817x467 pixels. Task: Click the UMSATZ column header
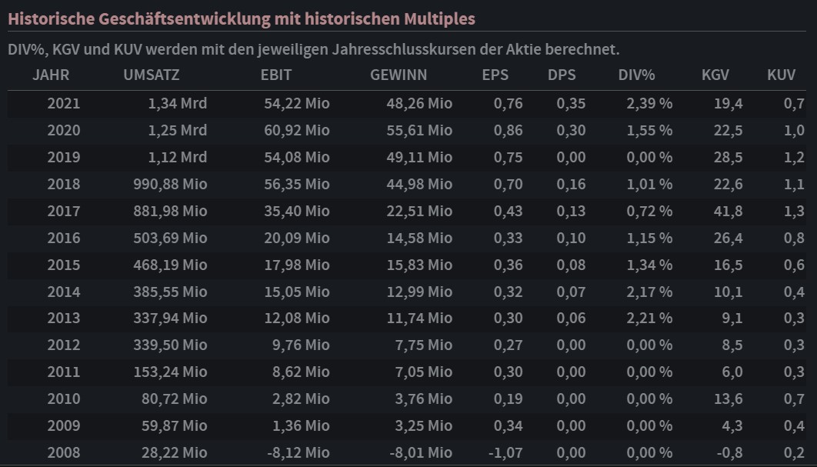(x=152, y=75)
